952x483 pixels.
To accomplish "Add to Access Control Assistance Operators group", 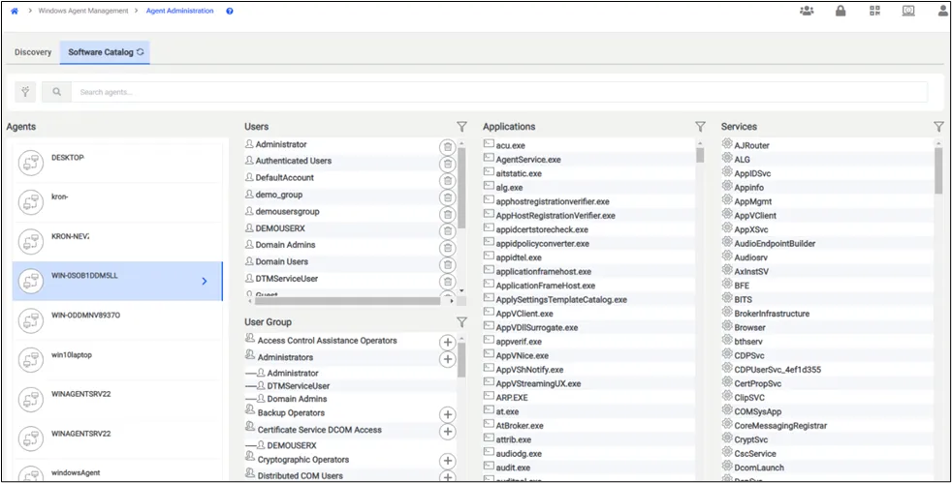I will tap(447, 342).
